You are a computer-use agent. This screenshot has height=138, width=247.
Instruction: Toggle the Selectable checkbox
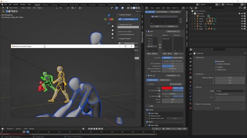coord(216,61)
